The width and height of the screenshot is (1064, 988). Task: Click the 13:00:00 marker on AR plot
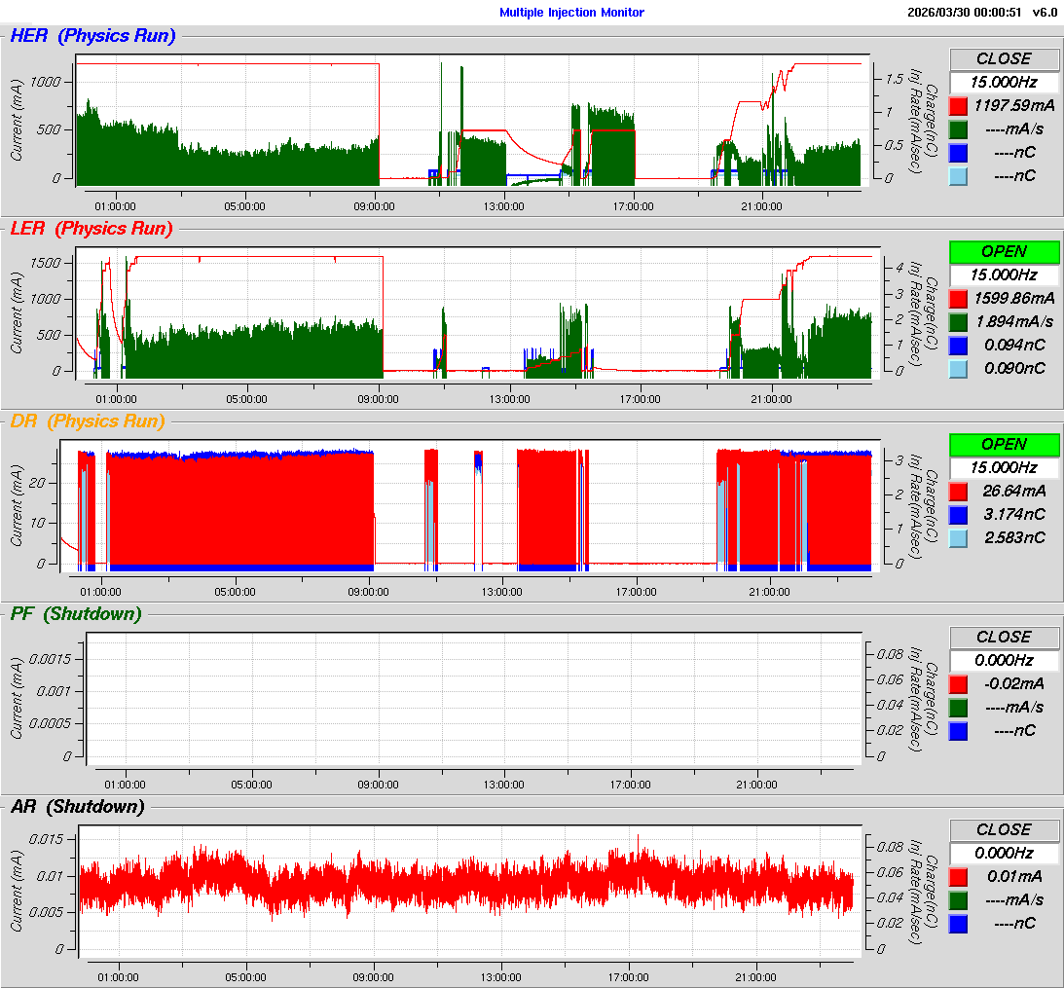pos(502,977)
